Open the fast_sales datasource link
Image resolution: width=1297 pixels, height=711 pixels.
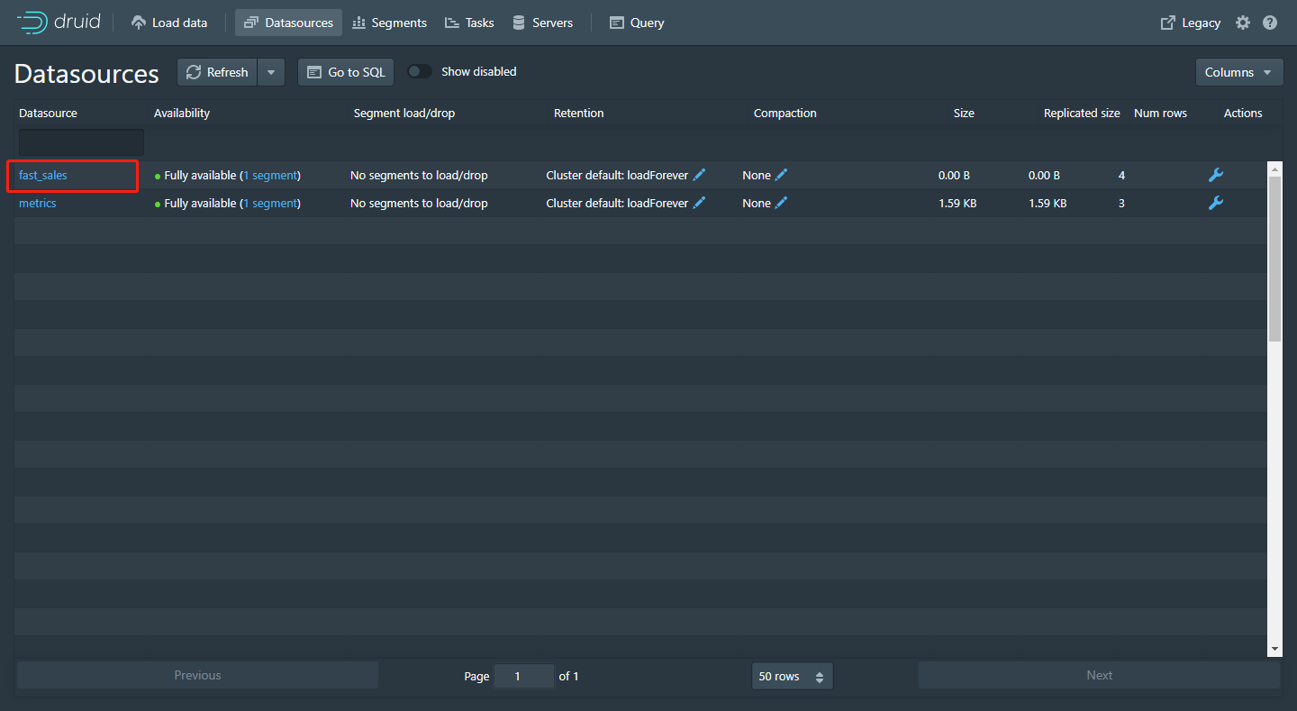pos(43,175)
